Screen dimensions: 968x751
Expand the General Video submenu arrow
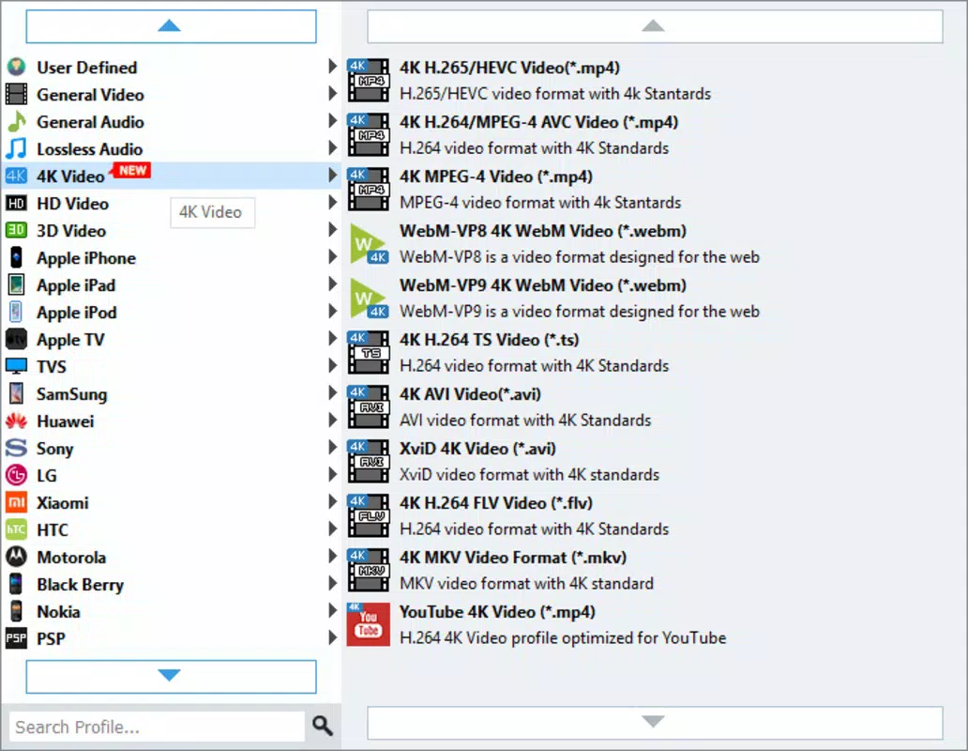click(x=332, y=93)
